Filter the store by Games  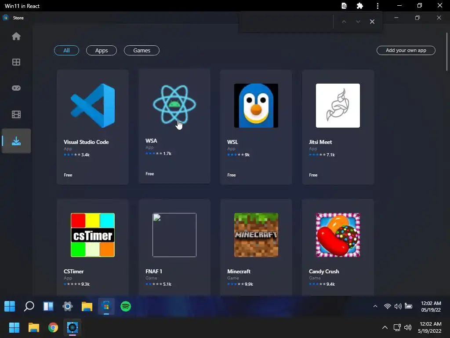tap(142, 50)
